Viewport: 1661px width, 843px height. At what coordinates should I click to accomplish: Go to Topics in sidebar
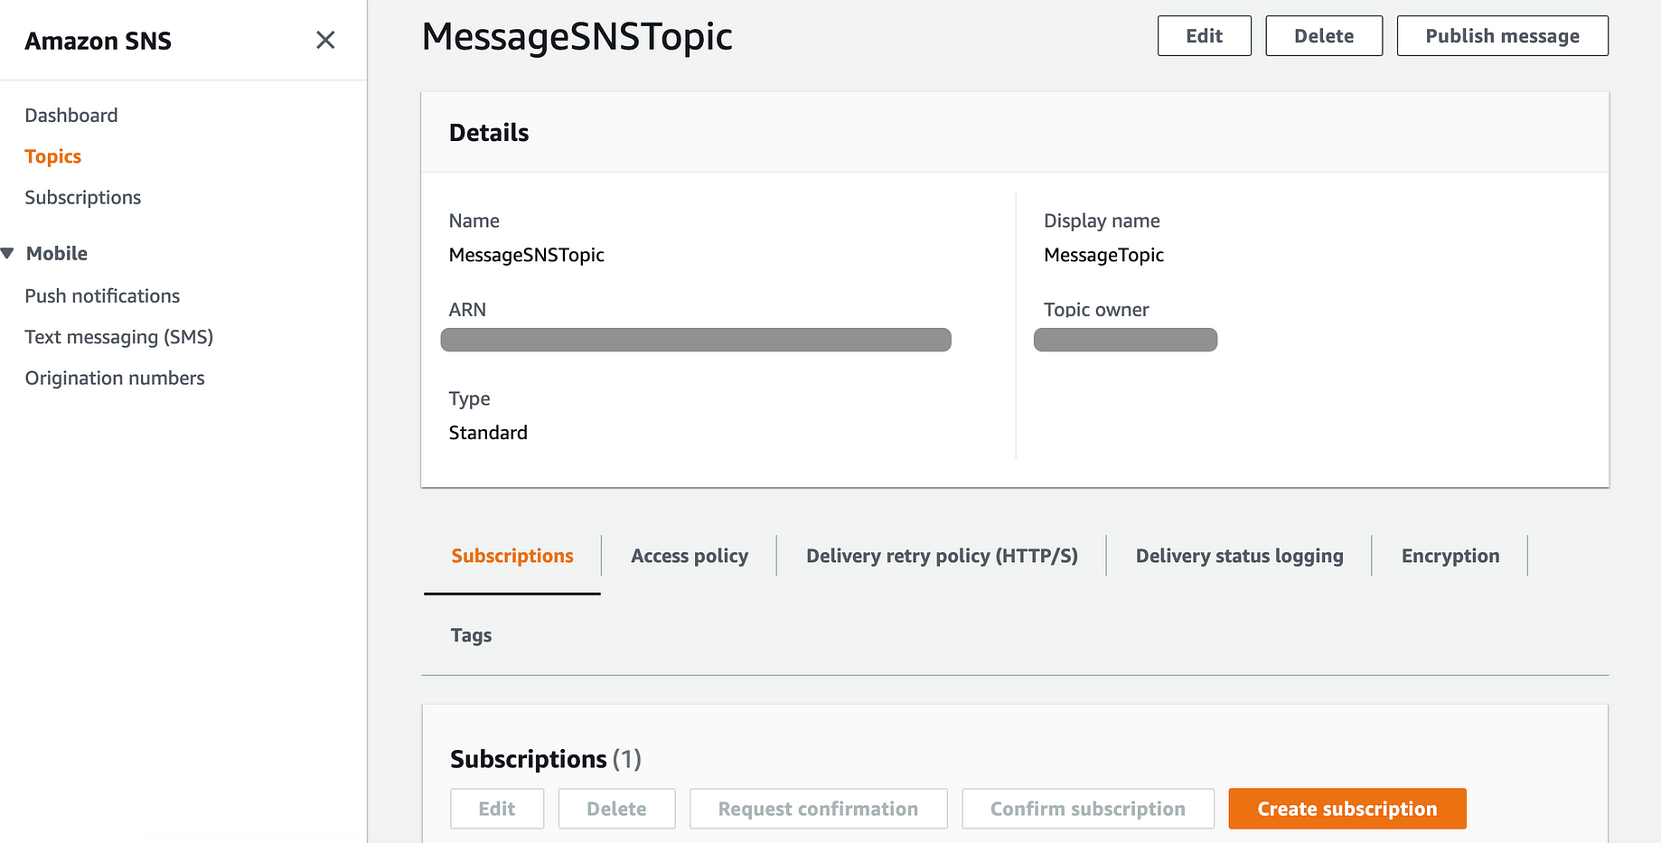(x=53, y=156)
